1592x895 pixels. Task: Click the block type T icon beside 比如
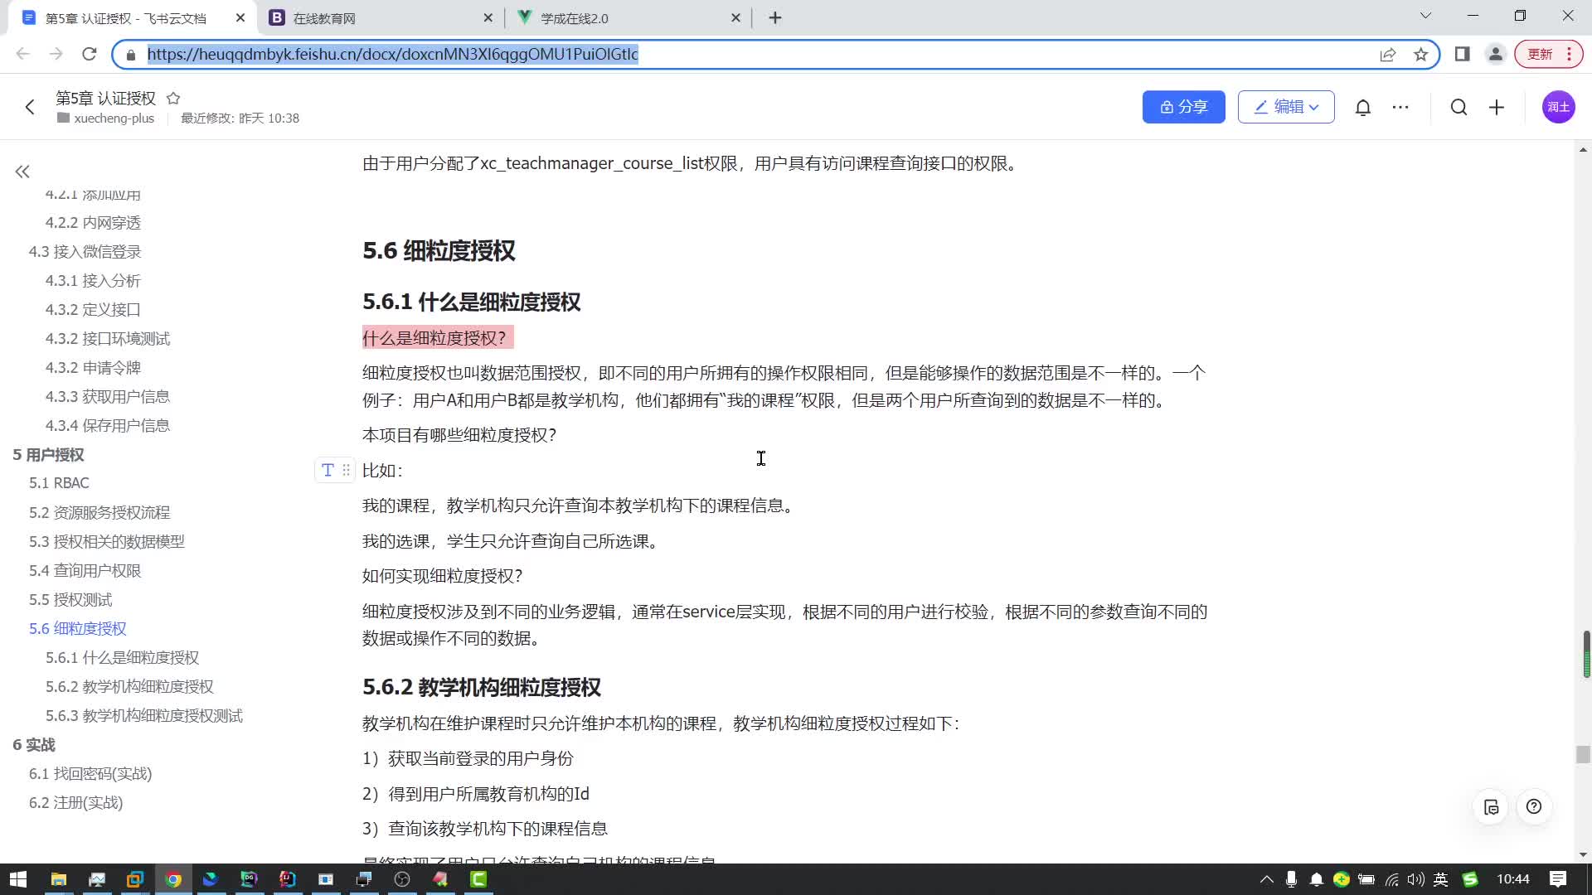click(x=328, y=470)
